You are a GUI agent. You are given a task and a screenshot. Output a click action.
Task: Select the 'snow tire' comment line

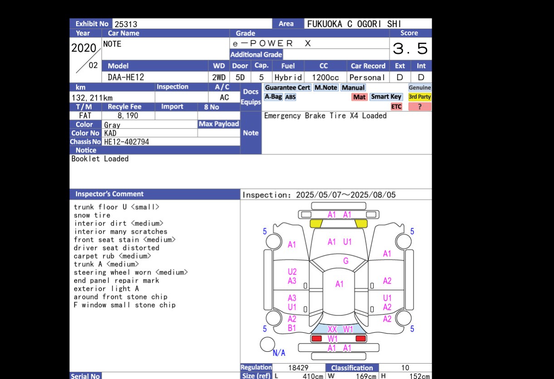point(92,215)
